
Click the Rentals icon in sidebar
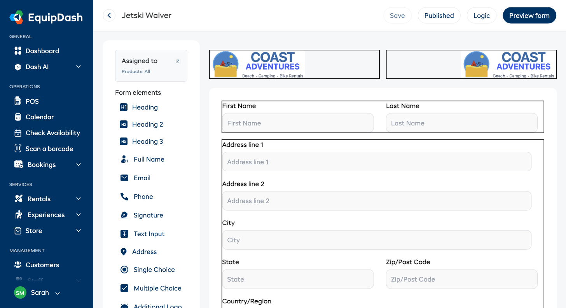18,198
